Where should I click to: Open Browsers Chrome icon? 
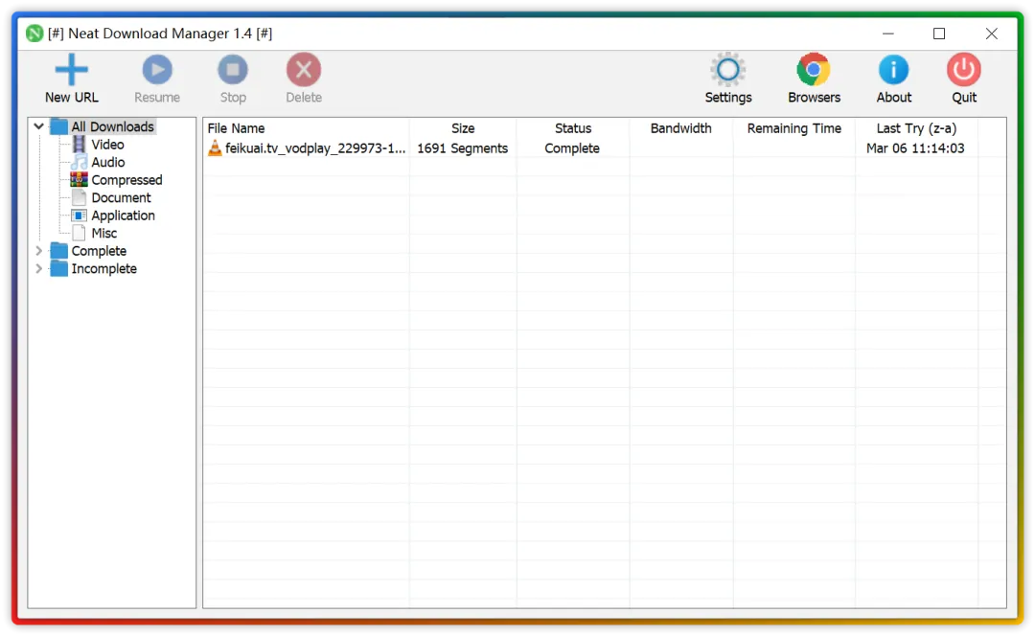point(814,69)
